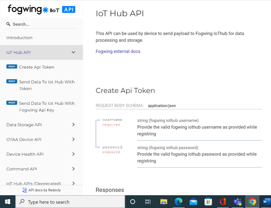Screen dimensions: 271x208
Task: Launch Microsoft Edge from taskbar
Action: [179, 202]
